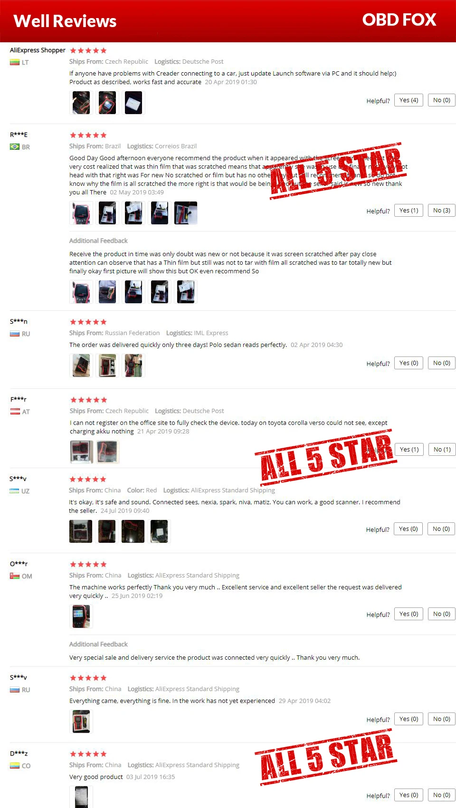Screen dimensions: 456x808
Task: Click Uzbekistan flag icon next to UZ
Action: [14, 491]
